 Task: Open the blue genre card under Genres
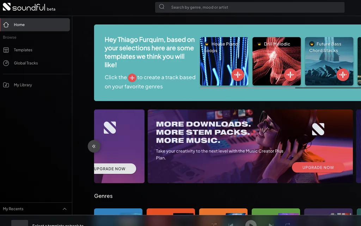click(x=118, y=212)
